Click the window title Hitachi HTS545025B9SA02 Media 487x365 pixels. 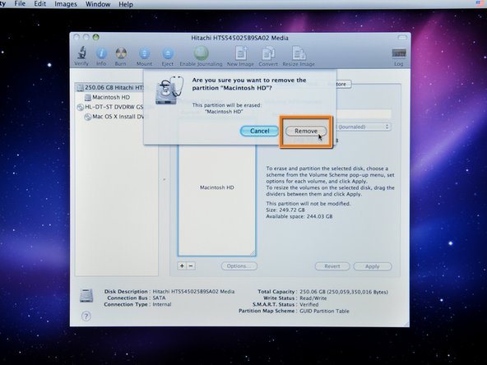(x=239, y=38)
